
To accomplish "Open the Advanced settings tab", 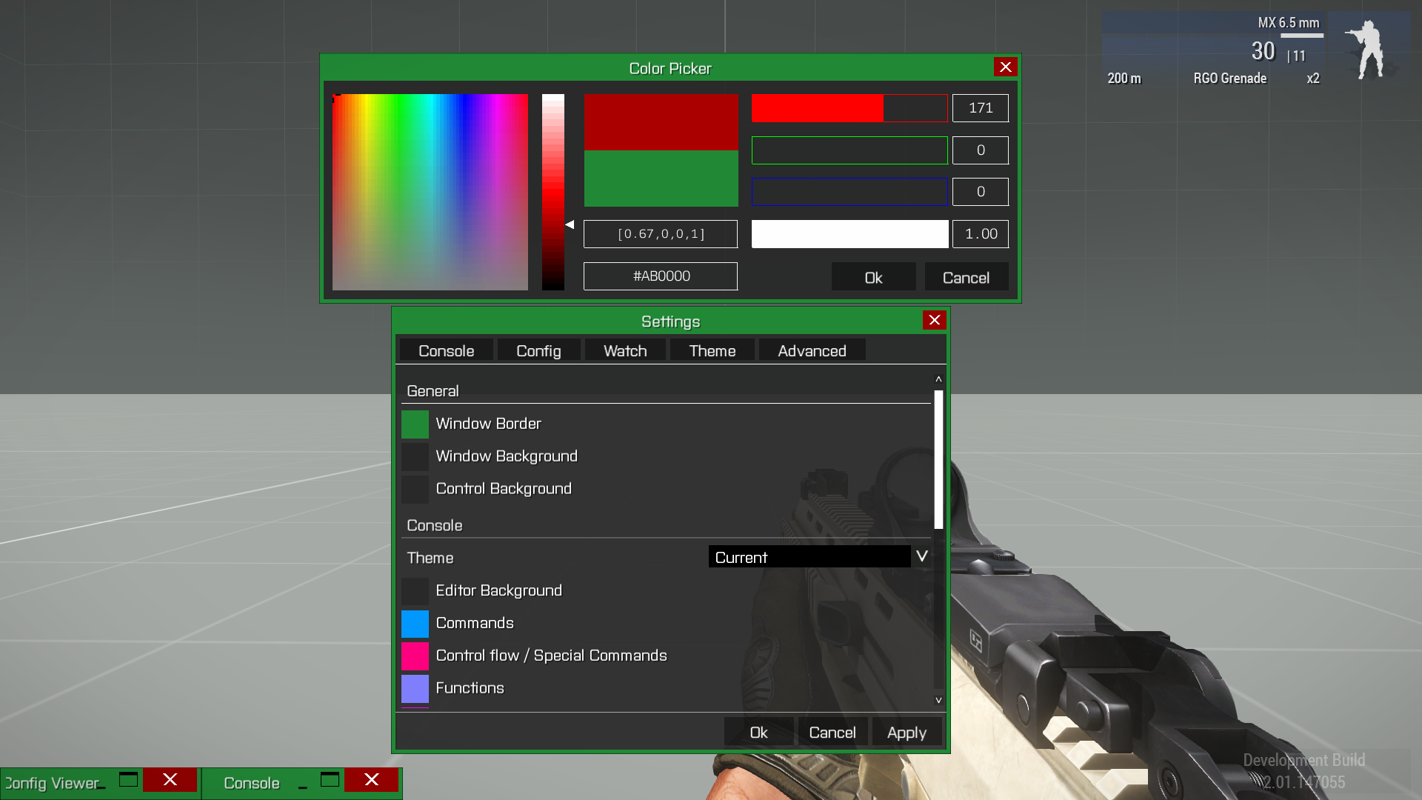I will pos(812,350).
